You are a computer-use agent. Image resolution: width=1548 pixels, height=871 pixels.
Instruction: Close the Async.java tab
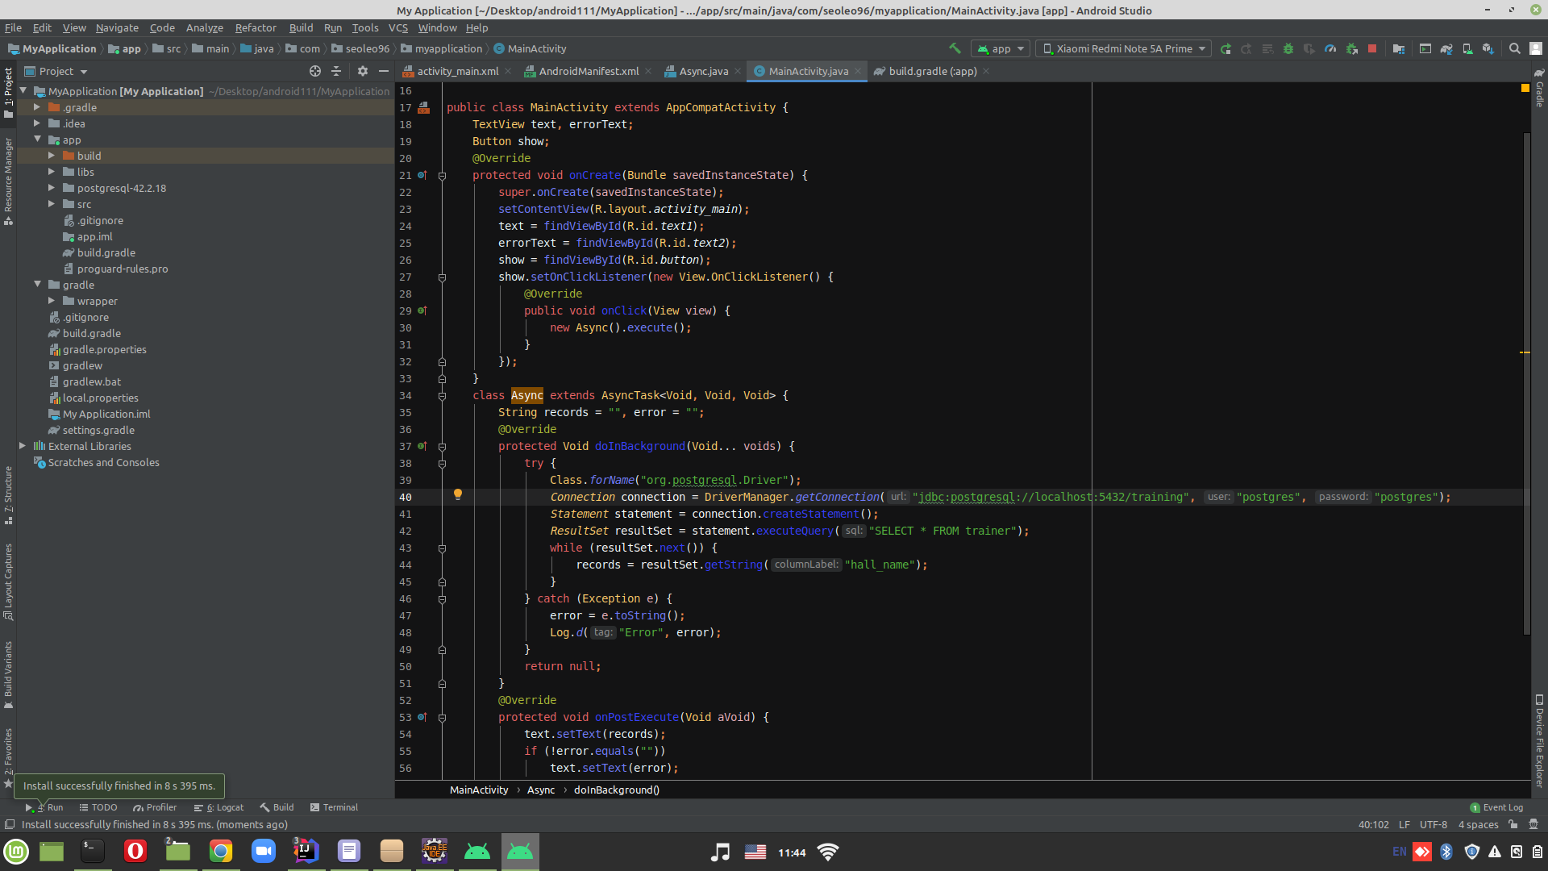738,71
